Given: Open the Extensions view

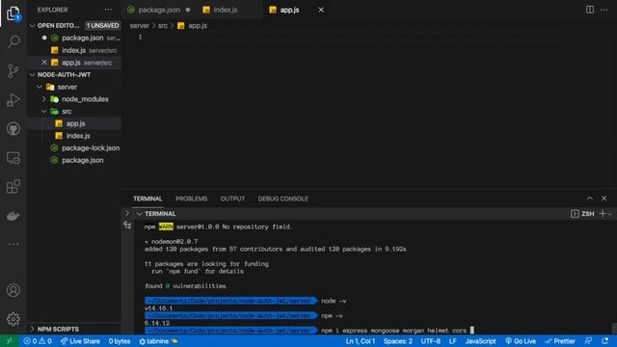Looking at the screenshot, I should point(13,186).
